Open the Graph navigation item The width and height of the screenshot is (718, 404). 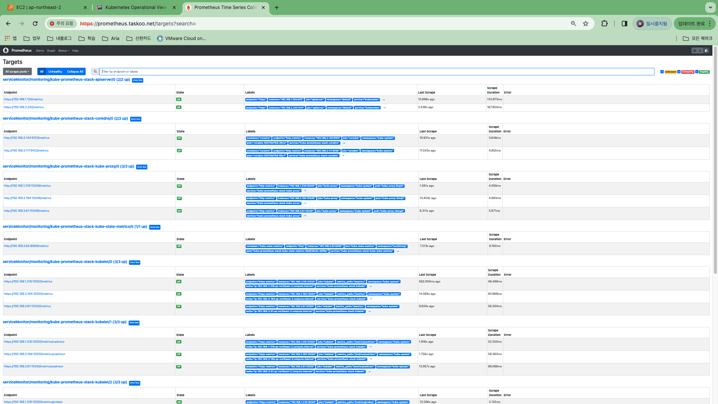51,50
